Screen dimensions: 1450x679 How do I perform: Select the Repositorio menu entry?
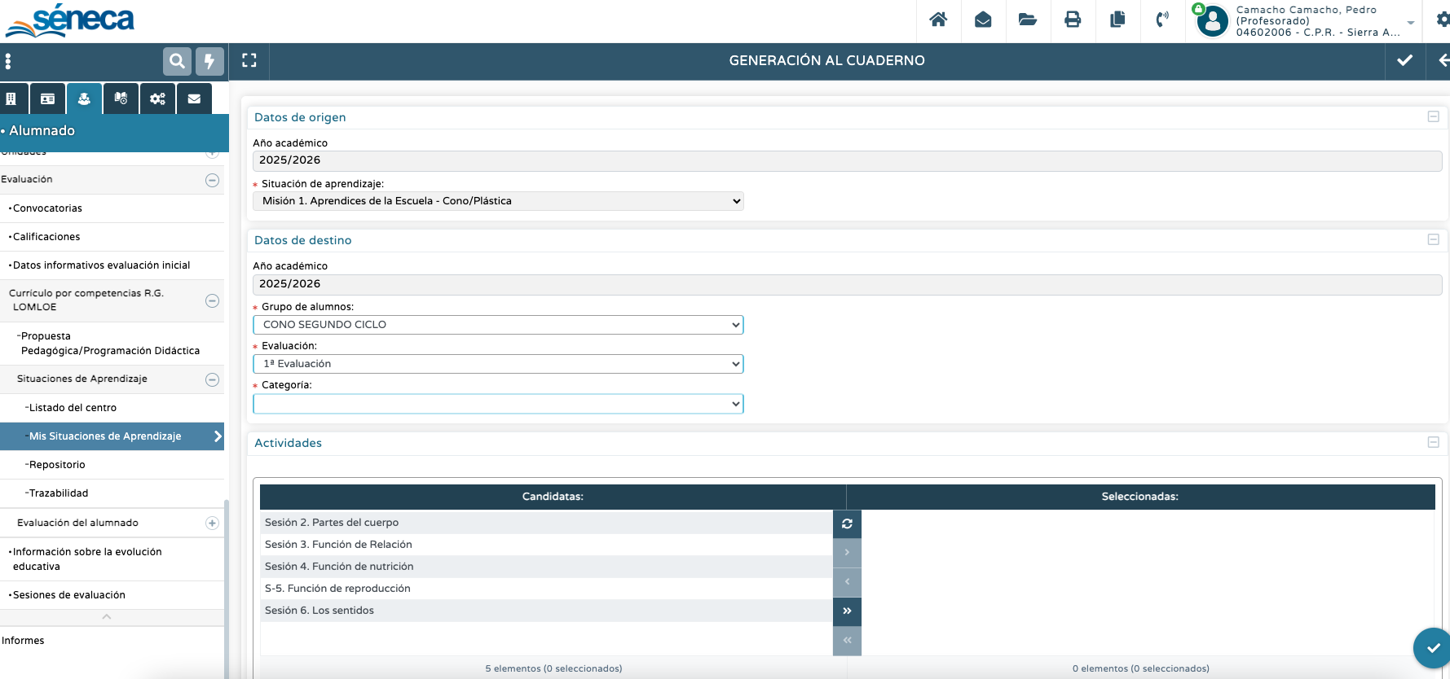click(57, 465)
